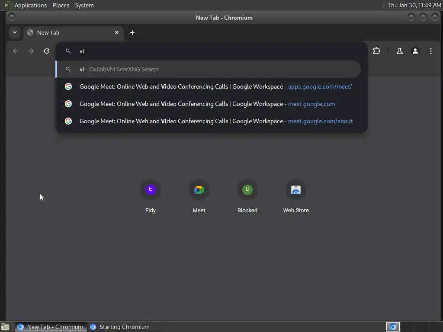This screenshot has width=443, height=332.
Task: Click the Chromium workspace switcher icon
Action: (x=393, y=327)
